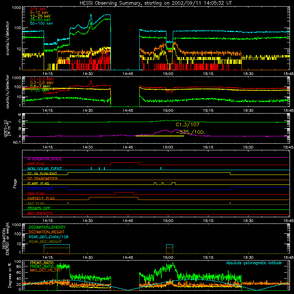Click the PARTICLE_FLAG label

tap(41, 198)
